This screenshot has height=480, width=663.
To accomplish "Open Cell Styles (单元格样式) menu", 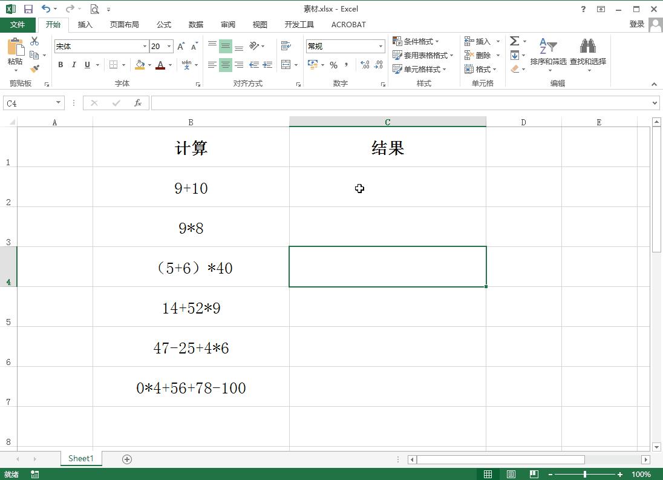I will point(419,69).
